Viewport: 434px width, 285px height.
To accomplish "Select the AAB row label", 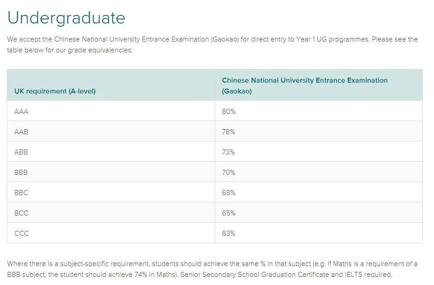I will click(x=21, y=132).
